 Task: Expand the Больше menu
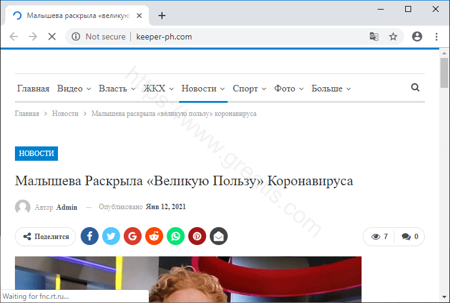pos(331,88)
